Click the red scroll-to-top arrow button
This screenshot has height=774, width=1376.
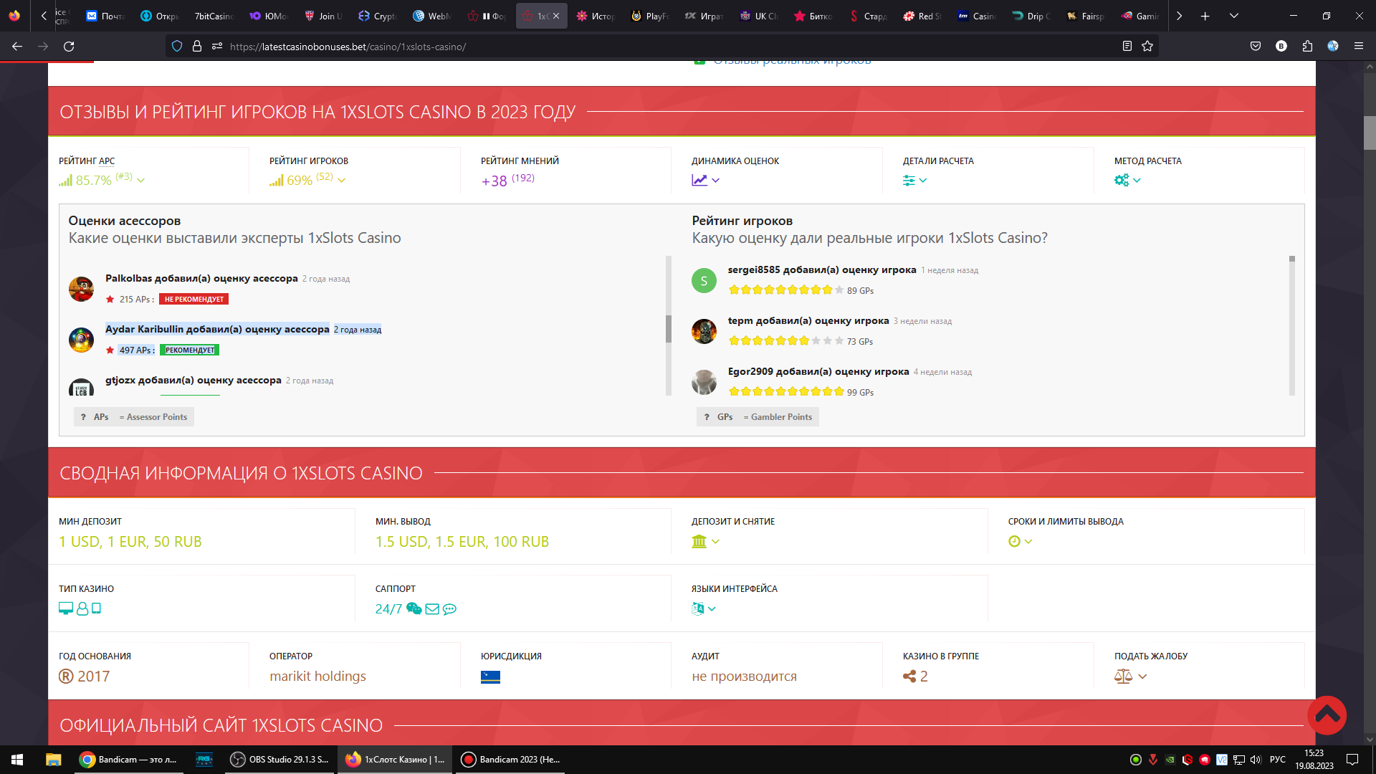[1327, 715]
